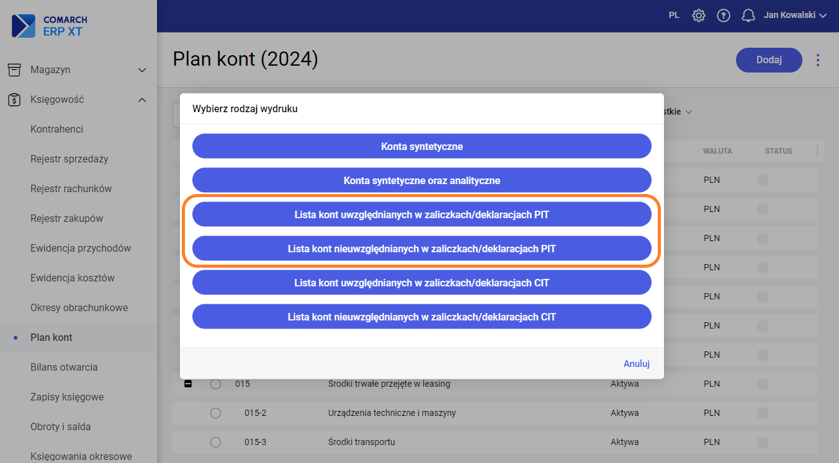Click the Księgowość clipboard icon
The width and height of the screenshot is (839, 463).
pyautogui.click(x=14, y=100)
